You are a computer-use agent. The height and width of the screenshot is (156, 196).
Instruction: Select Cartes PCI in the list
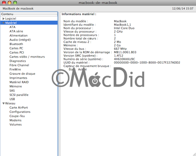pos(17,53)
